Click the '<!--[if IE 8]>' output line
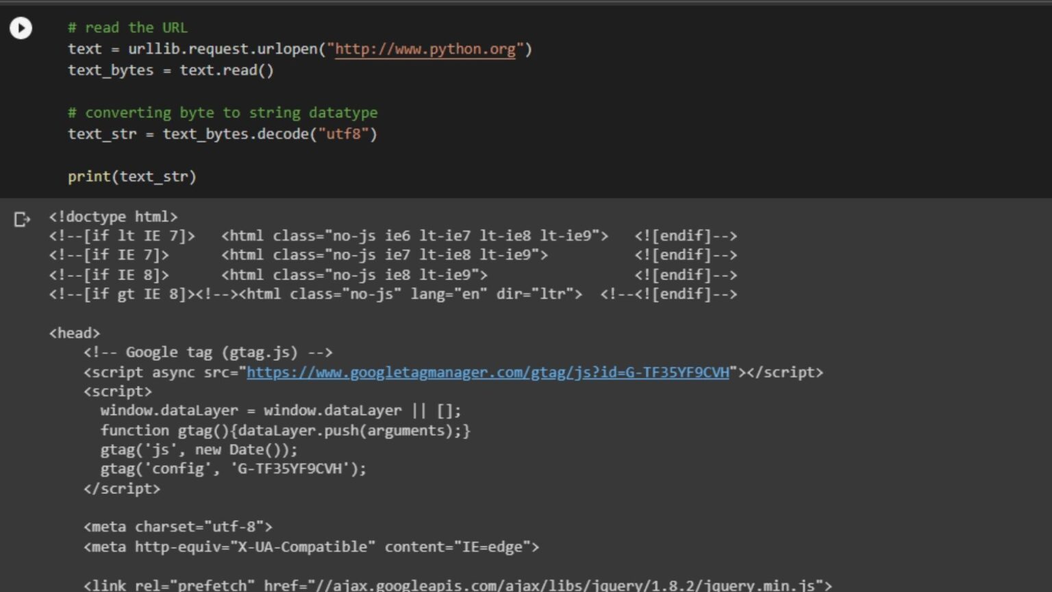 pos(393,275)
